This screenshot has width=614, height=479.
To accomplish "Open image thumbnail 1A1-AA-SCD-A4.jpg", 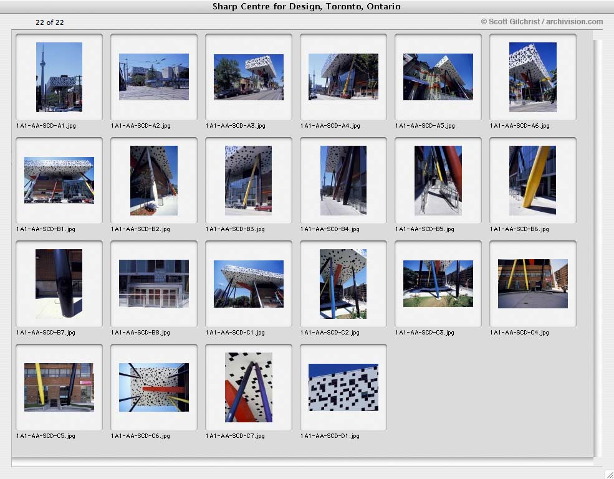I will [x=343, y=77].
